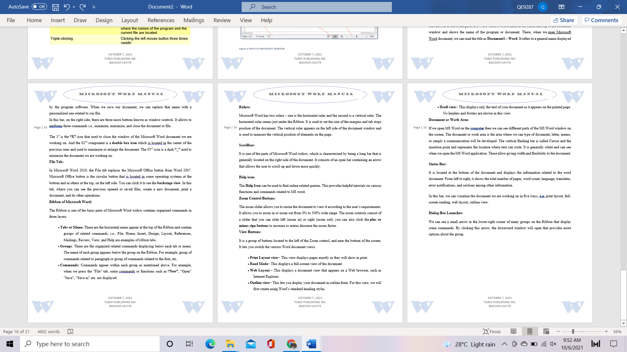Open Microsoft Edge from taskbar
This screenshot has width=627, height=352.
click(x=210, y=344)
